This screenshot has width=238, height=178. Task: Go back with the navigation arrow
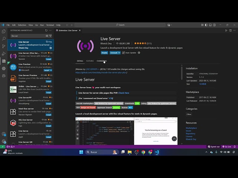coord(67,25)
